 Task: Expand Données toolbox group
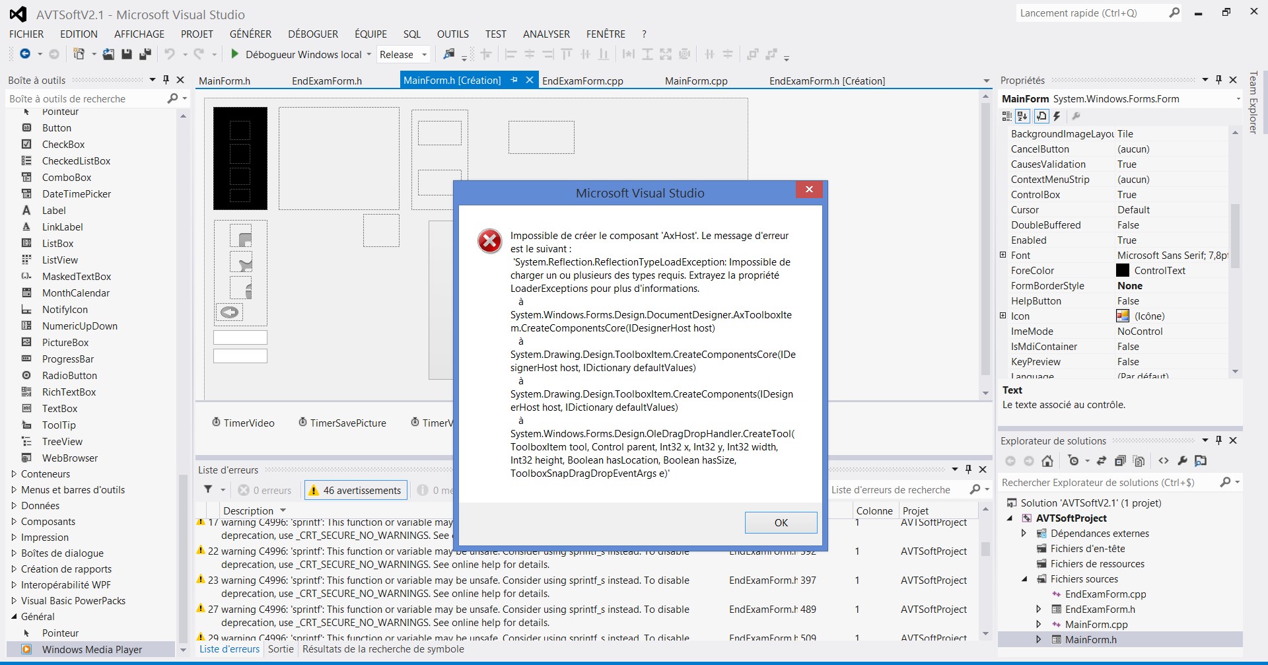pyautogui.click(x=14, y=506)
